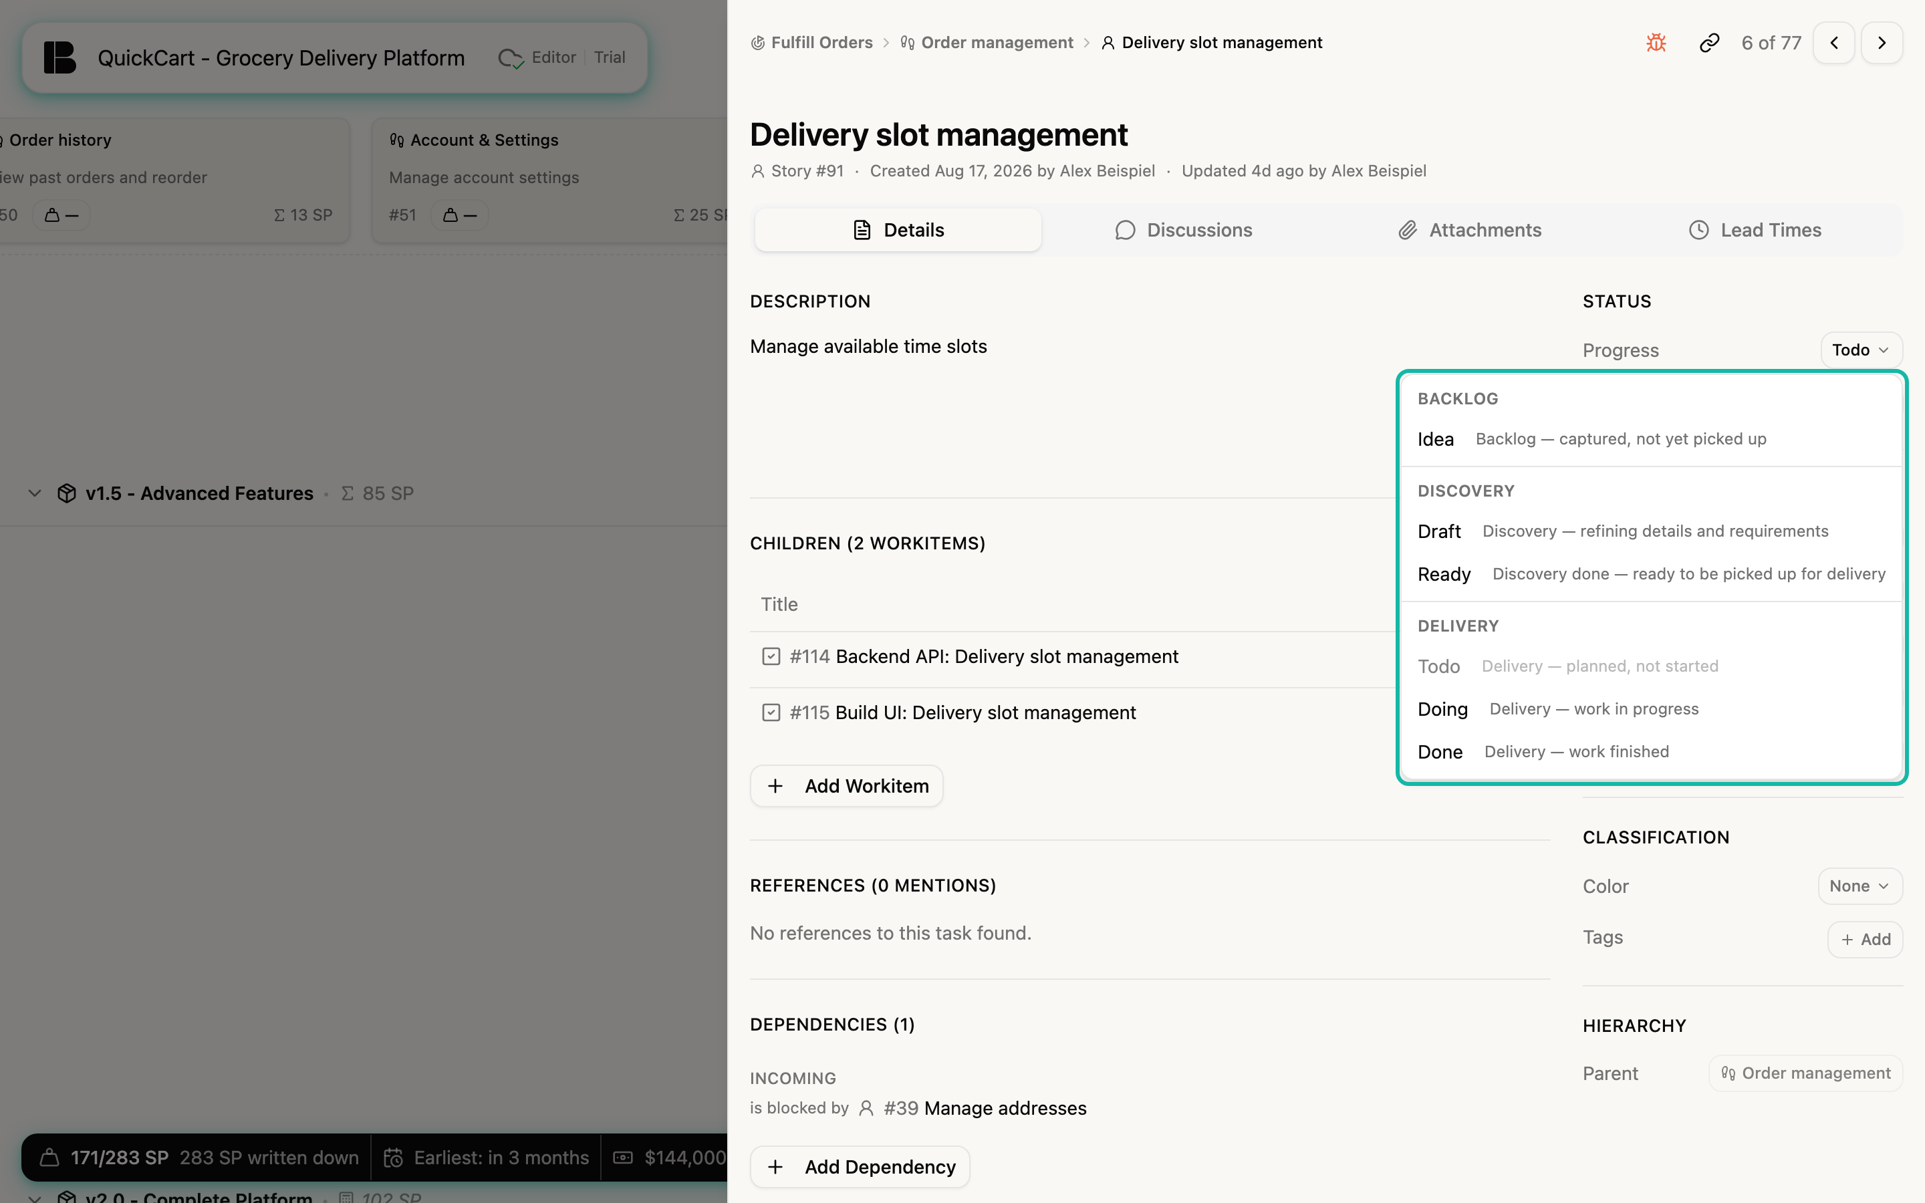The image size is (1925, 1203).
Task: Click story person icon beside Story #91
Action: tap(757, 171)
